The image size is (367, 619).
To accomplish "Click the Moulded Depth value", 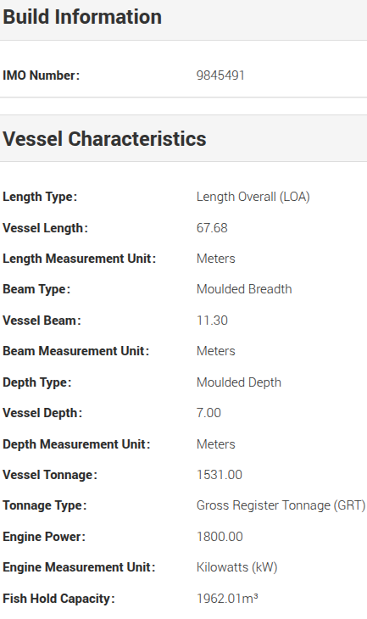I will tap(239, 382).
